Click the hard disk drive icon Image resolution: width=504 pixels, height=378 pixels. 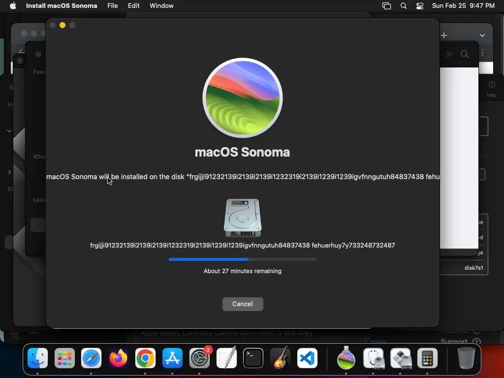coord(243,218)
